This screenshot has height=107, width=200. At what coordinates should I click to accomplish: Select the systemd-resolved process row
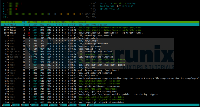[100, 51]
